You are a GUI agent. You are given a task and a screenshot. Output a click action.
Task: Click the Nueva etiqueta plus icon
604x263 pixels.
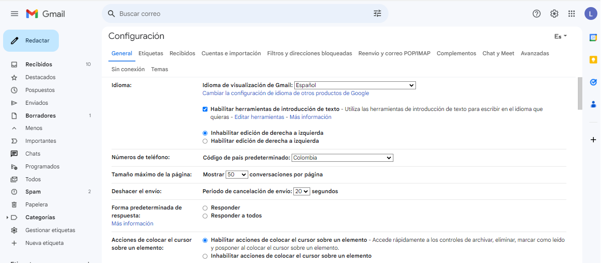click(14, 243)
